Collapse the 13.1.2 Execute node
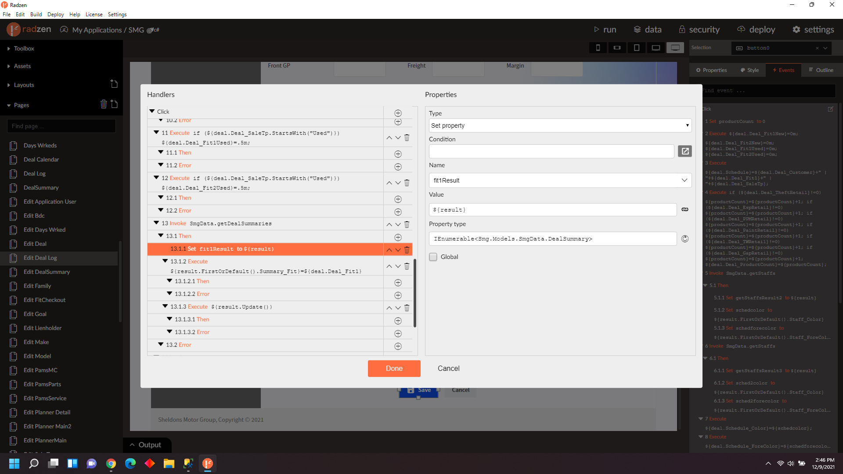Screen dimensions: 843x474 coord(165,261)
